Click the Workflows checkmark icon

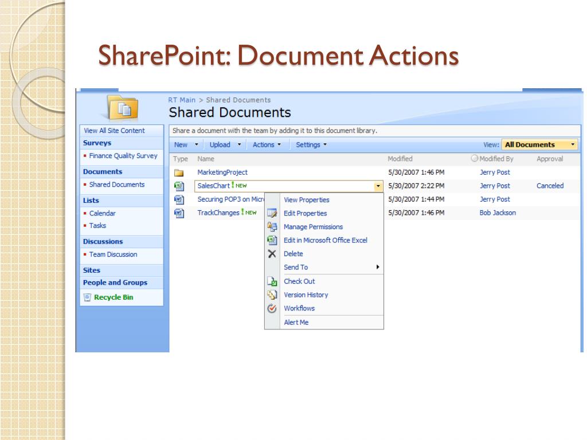click(x=272, y=308)
